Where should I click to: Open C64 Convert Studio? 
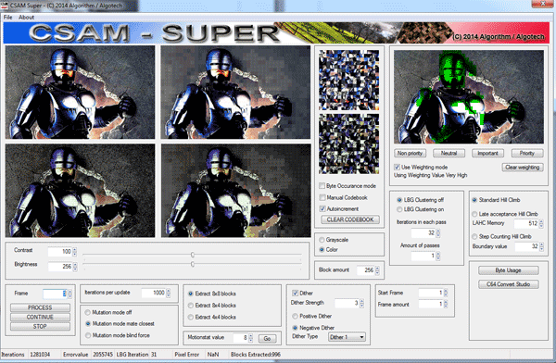[x=508, y=284]
